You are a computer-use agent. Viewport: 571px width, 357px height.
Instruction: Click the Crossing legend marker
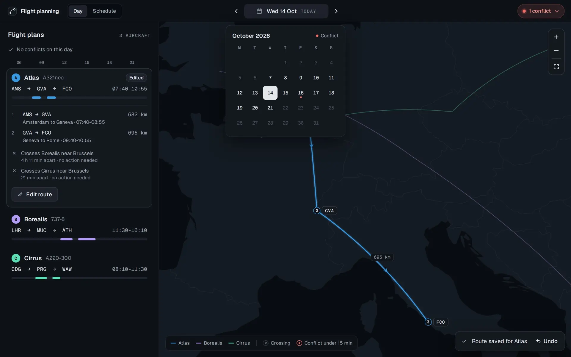coord(266,343)
